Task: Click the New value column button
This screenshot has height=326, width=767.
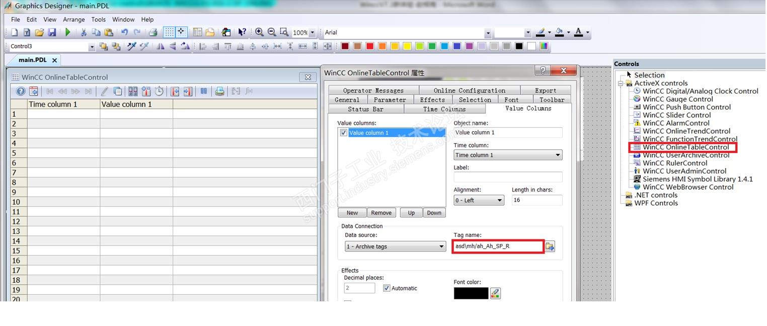Action: pos(352,213)
